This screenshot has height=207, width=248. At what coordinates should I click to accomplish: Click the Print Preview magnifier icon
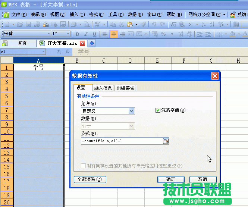tap(87, 24)
